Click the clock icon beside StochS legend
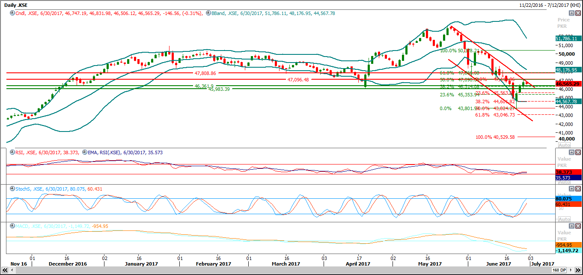Viewport: 583px width, 275px height. coord(12,189)
